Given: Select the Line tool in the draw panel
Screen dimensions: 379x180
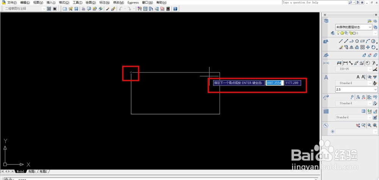Looking at the screenshot, I should tap(341, 41).
